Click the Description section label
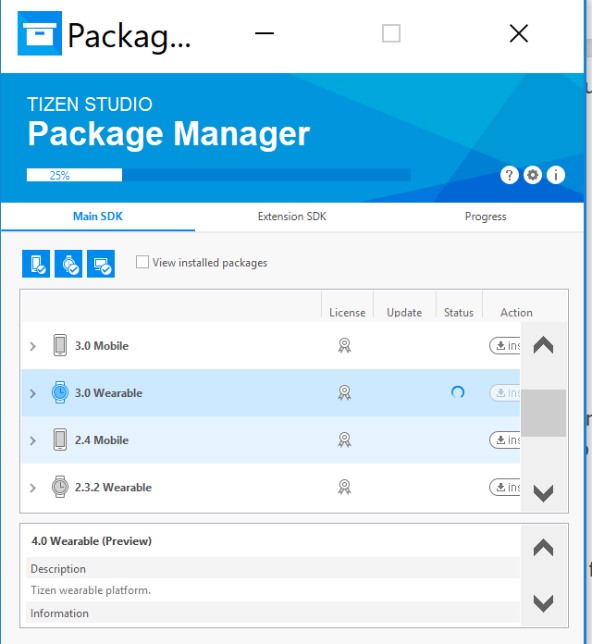Screen dimensions: 592x644 pos(58,569)
